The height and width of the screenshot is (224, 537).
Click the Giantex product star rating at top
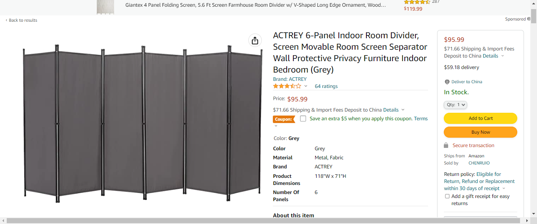pos(417,2)
